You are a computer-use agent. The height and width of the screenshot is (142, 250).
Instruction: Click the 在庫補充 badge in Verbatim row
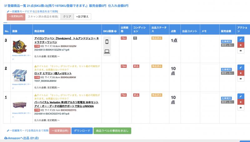click(x=226, y=98)
